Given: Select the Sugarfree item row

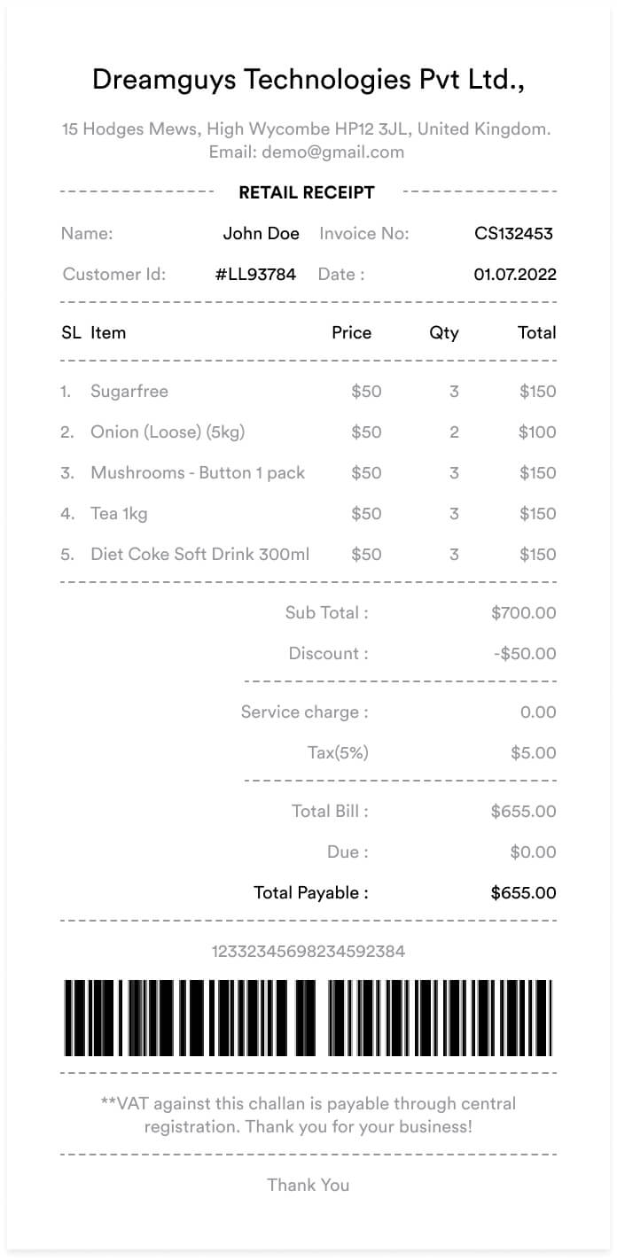Looking at the screenshot, I should [x=129, y=392].
